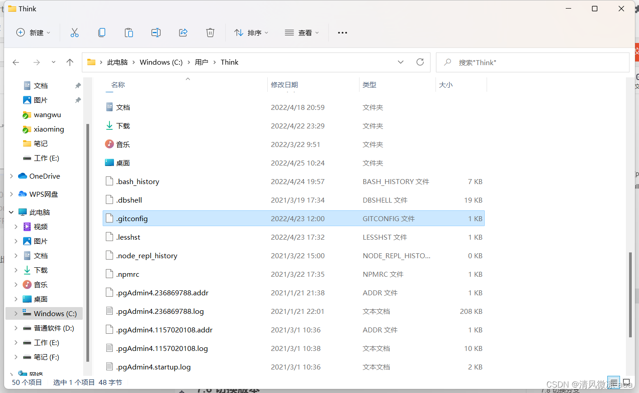Open the three-dots more options menu
This screenshot has height=393, width=639.
pos(342,33)
